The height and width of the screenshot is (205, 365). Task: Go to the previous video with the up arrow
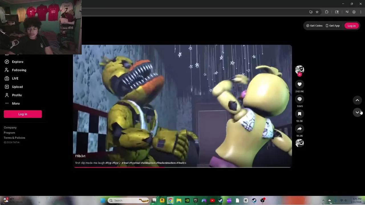[x=357, y=100]
